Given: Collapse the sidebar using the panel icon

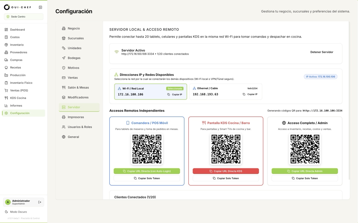Looking at the screenshot, I should tap(40, 8).
